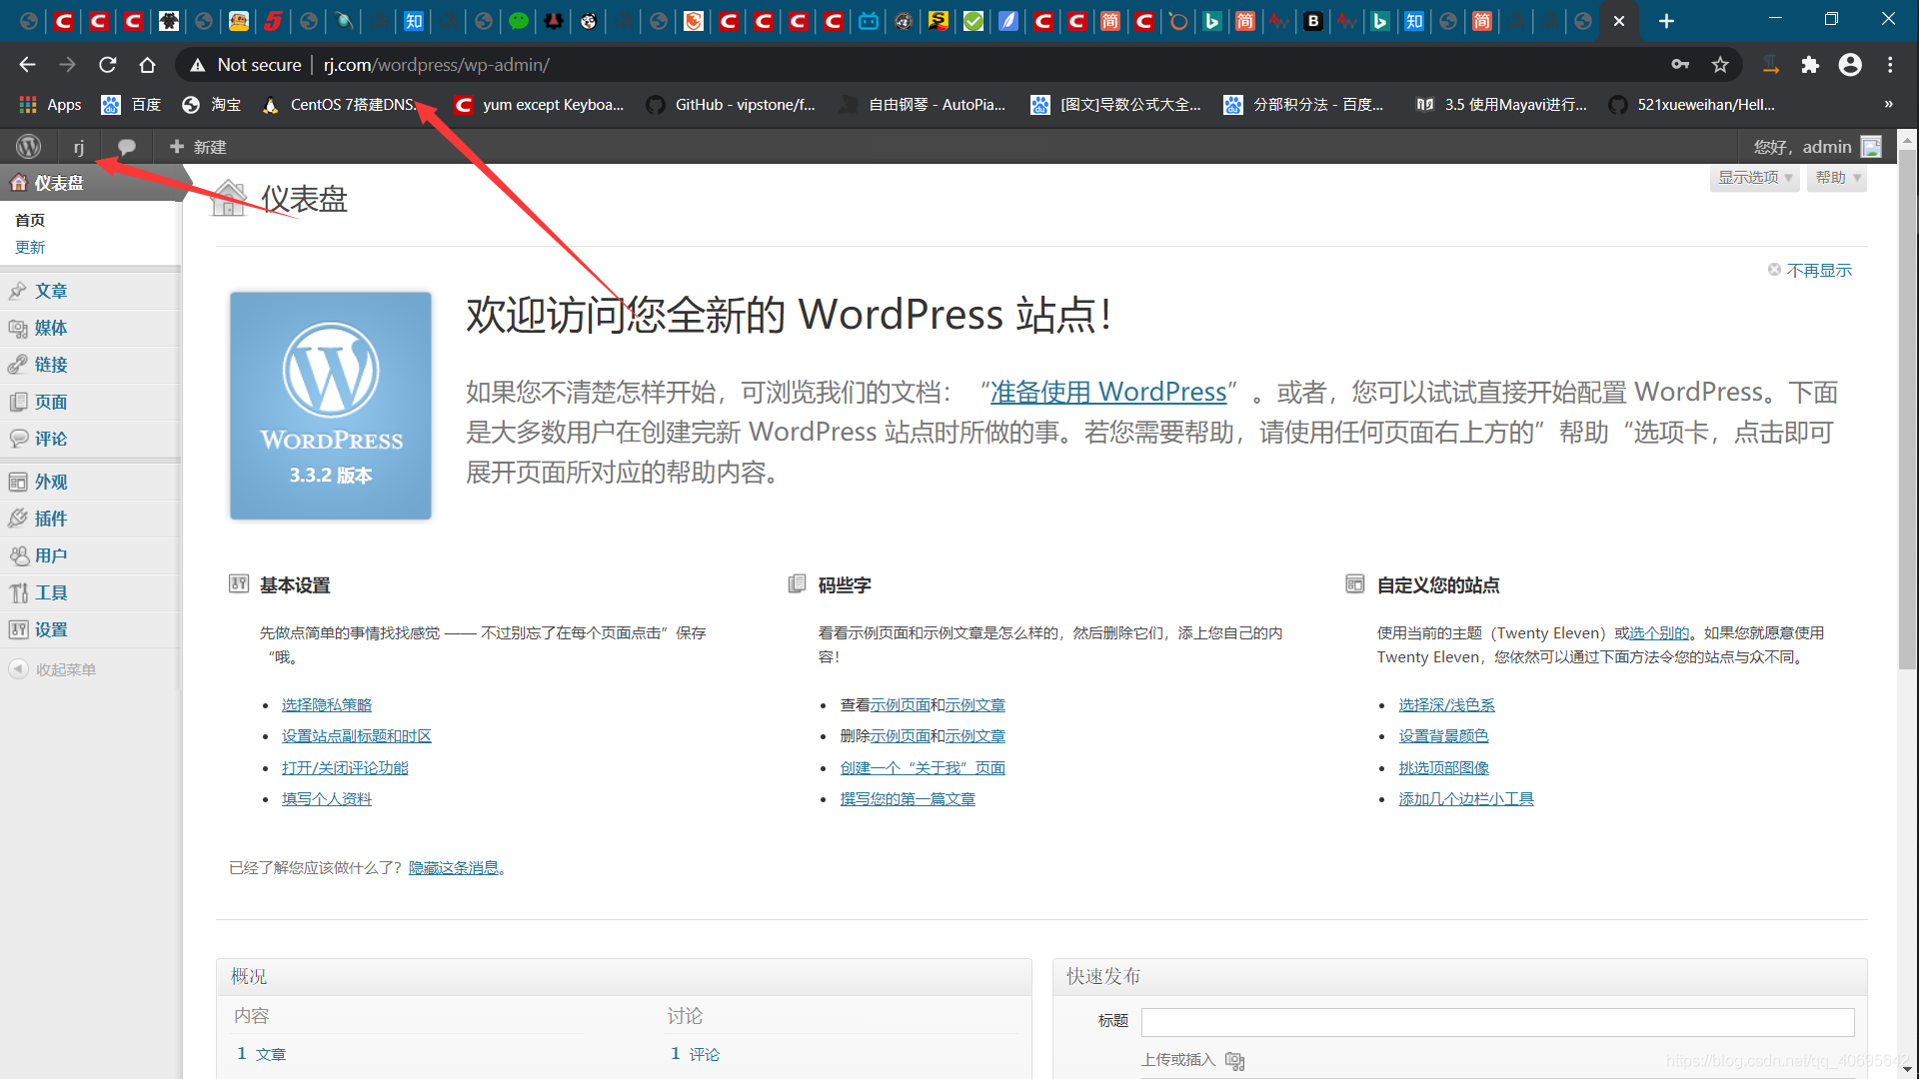Click the 媒体 media icon in sidebar
1919x1079 pixels.
tap(18, 328)
